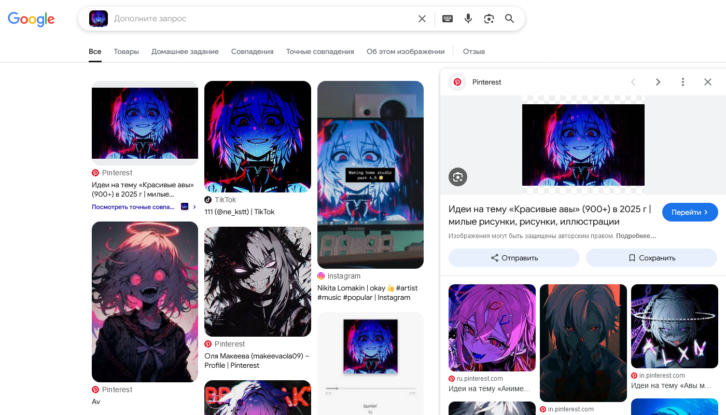The image size is (726, 415).
Task: Click the Pinterest logo in panel header
Action: [x=457, y=82]
